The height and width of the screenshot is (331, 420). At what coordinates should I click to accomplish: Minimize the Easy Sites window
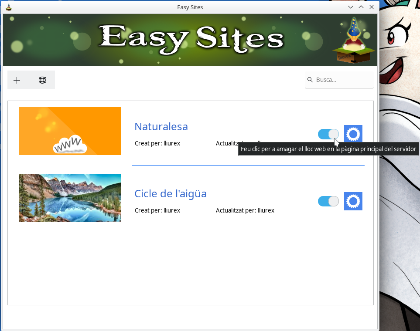coord(351,7)
